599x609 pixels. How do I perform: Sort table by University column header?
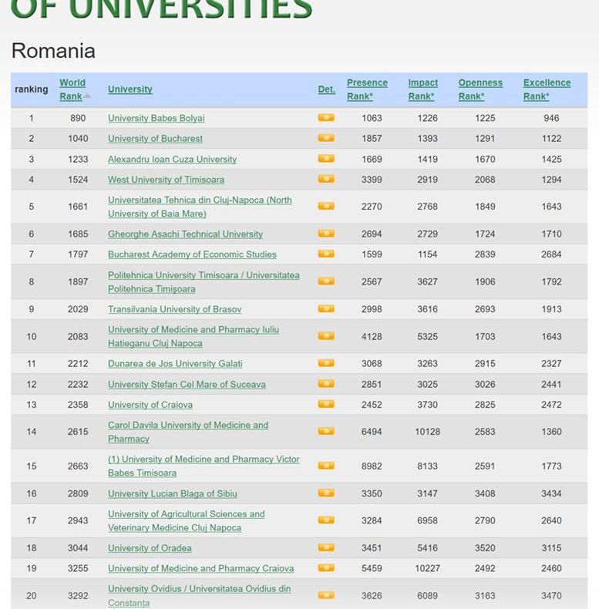coord(130,89)
